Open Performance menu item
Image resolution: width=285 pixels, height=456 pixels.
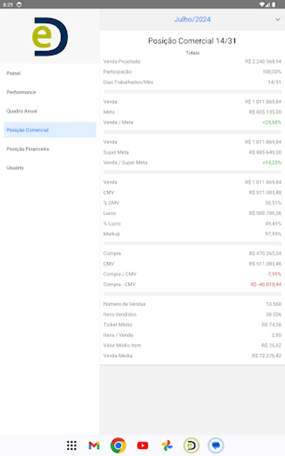click(x=21, y=92)
